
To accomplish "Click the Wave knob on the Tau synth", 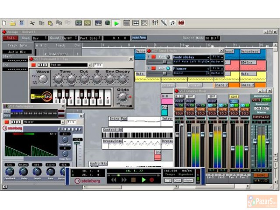I will tap(43, 79).
